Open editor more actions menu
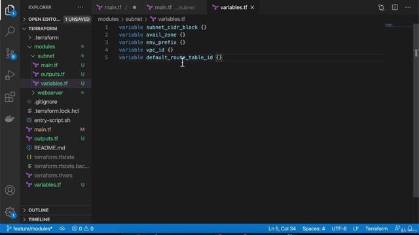The height and width of the screenshot is (235, 419). pos(408,7)
